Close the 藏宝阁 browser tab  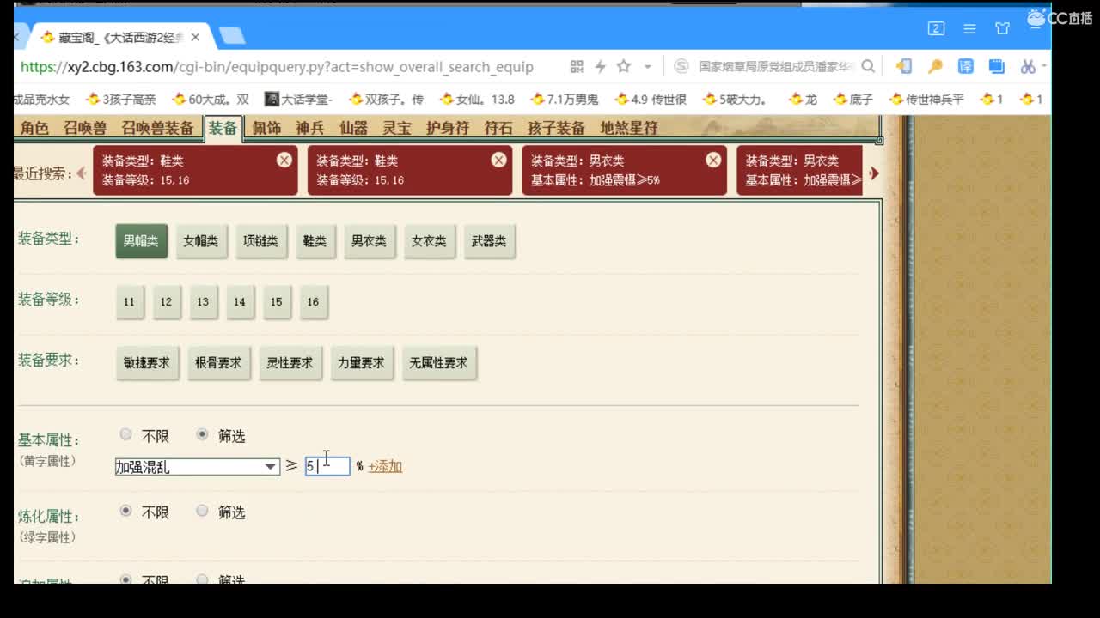click(195, 37)
